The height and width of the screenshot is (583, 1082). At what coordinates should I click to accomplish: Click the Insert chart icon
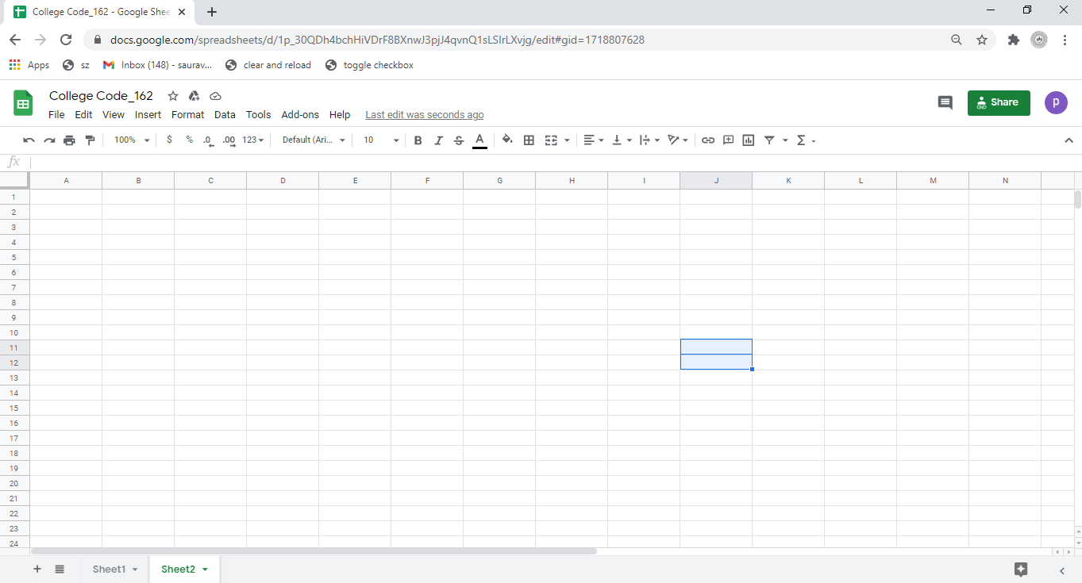(748, 140)
